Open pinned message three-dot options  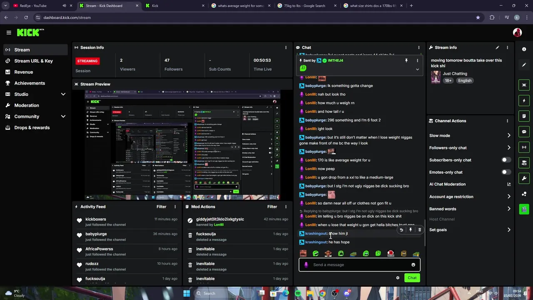(x=417, y=60)
